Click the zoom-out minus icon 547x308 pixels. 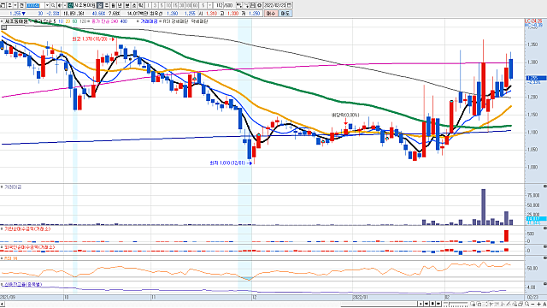click(x=532, y=305)
